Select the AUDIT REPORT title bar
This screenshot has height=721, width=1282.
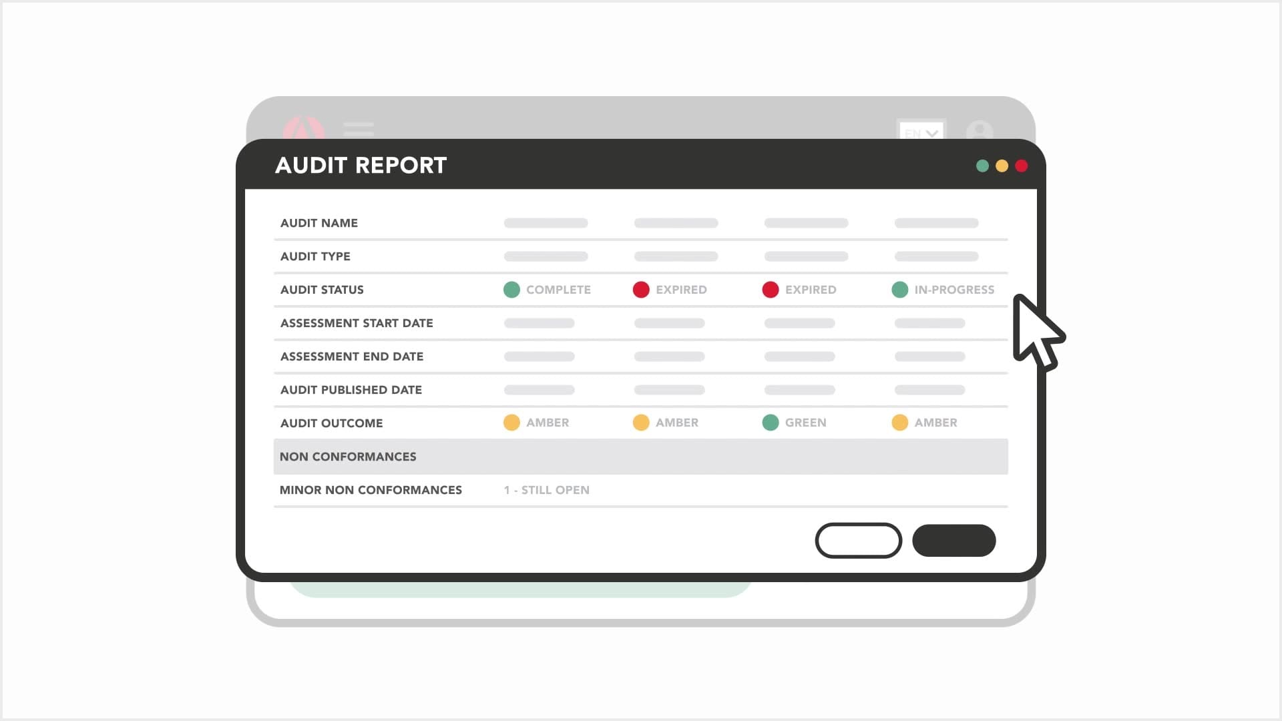pyautogui.click(x=361, y=165)
